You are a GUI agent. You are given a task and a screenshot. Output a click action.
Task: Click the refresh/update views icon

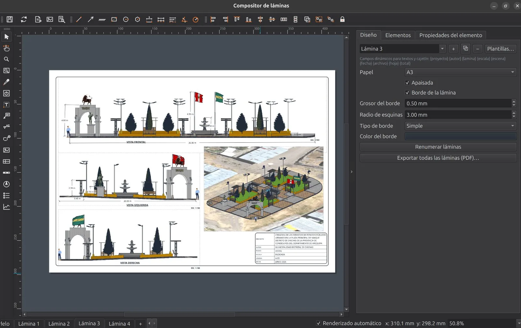(24, 20)
